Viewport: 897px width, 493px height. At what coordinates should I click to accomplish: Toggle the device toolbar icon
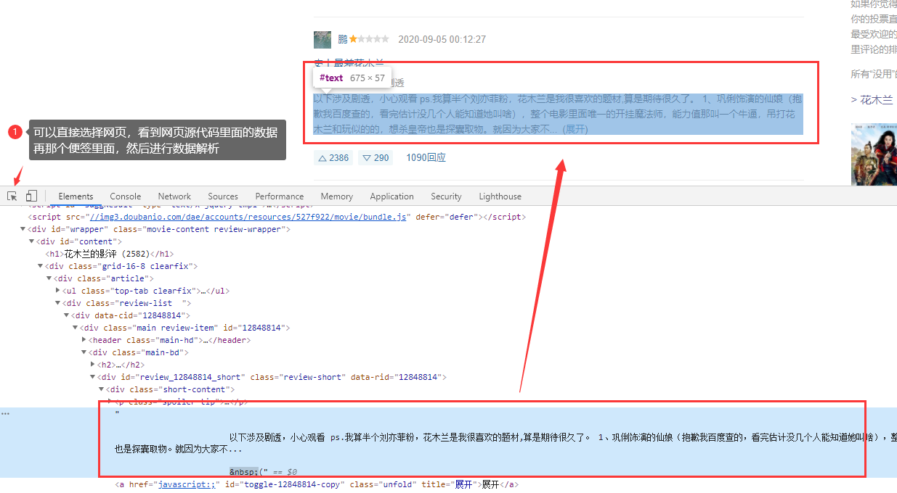click(x=31, y=196)
